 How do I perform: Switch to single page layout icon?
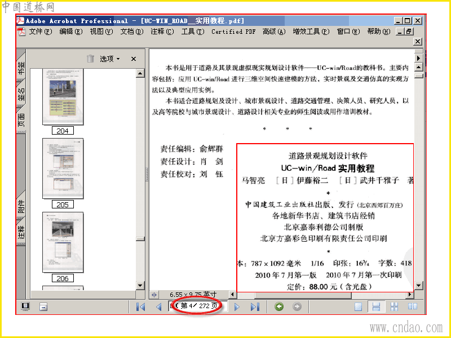[x=359, y=306]
